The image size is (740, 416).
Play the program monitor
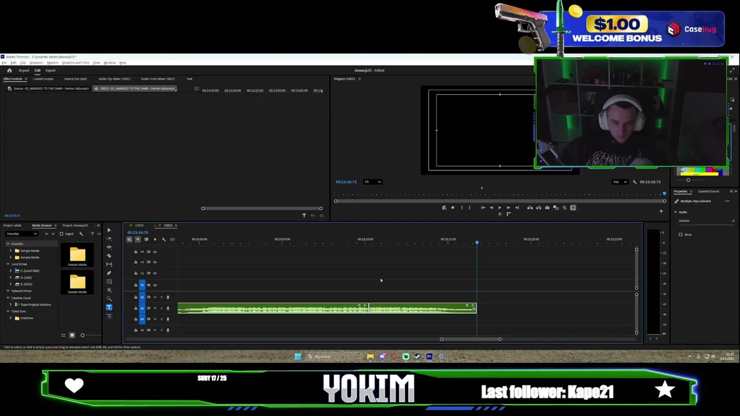(499, 207)
